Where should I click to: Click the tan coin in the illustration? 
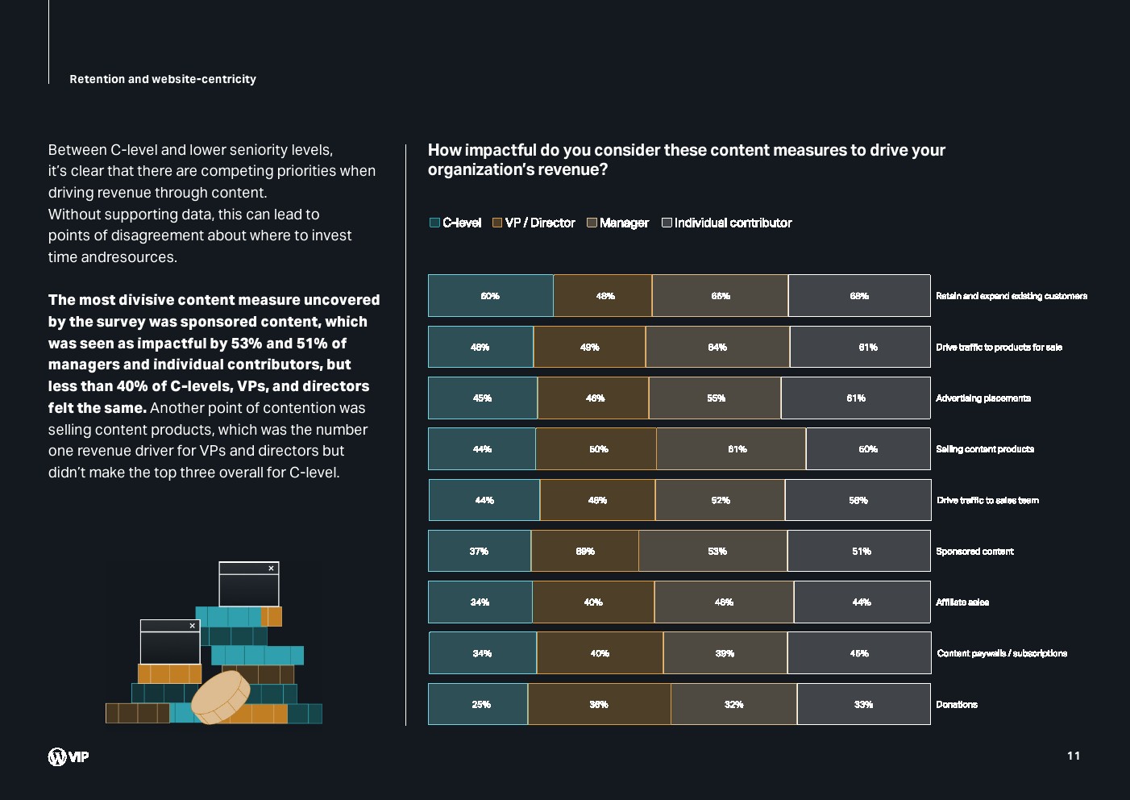(x=221, y=697)
